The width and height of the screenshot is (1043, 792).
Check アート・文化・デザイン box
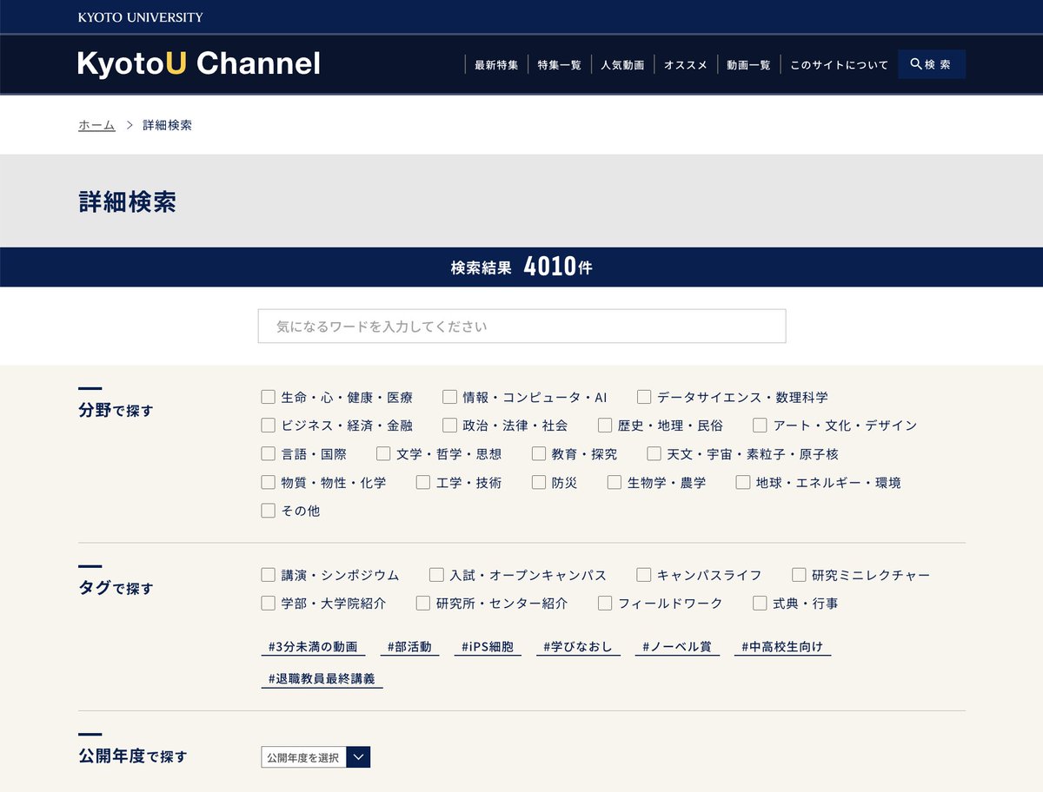761,426
